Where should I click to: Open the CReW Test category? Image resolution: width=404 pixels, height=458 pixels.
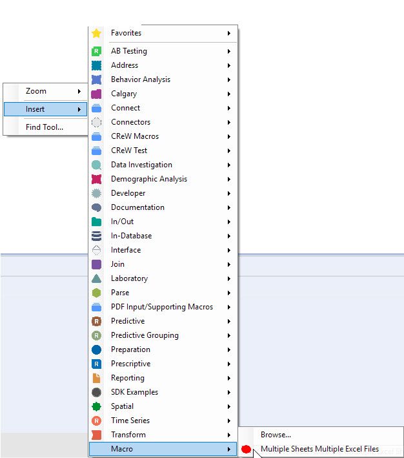[x=163, y=151]
